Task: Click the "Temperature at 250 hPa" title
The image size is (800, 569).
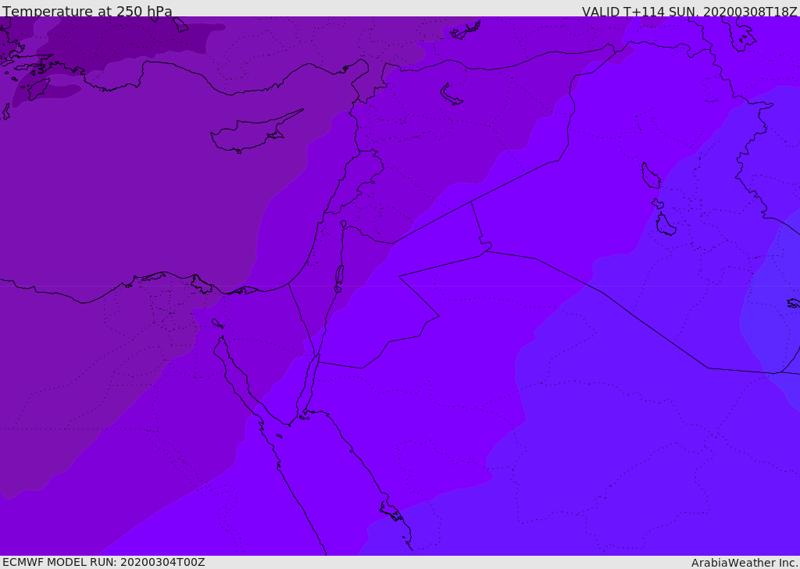Action: pos(87,12)
